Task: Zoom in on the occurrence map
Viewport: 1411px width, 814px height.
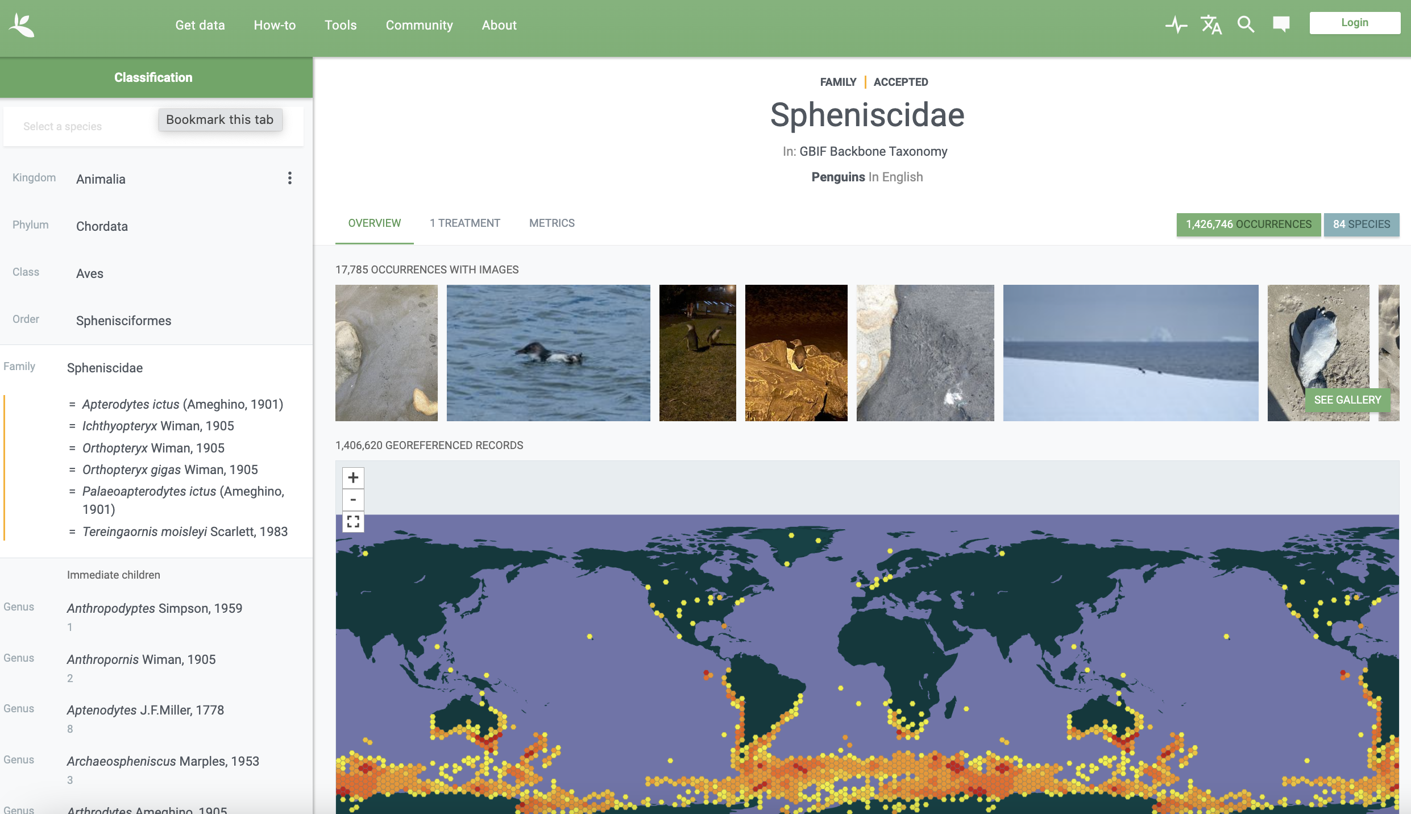Action: (x=353, y=477)
